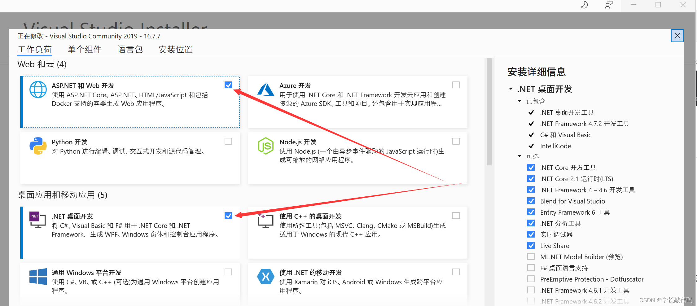Viewport: 697px width, 306px height.
Task: Enable PreEmptive Protection - Dotfuscator component
Action: click(x=531, y=279)
